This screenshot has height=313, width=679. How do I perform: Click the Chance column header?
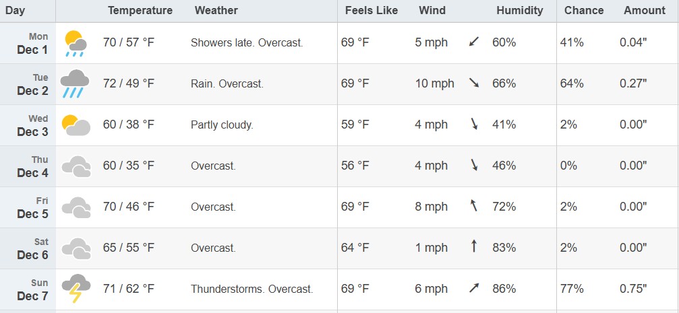coord(584,10)
